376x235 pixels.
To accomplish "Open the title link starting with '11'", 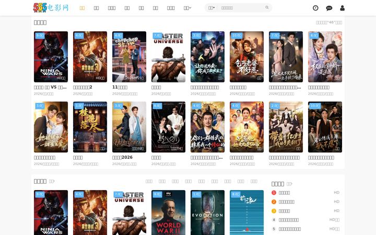I will pos(120,87).
